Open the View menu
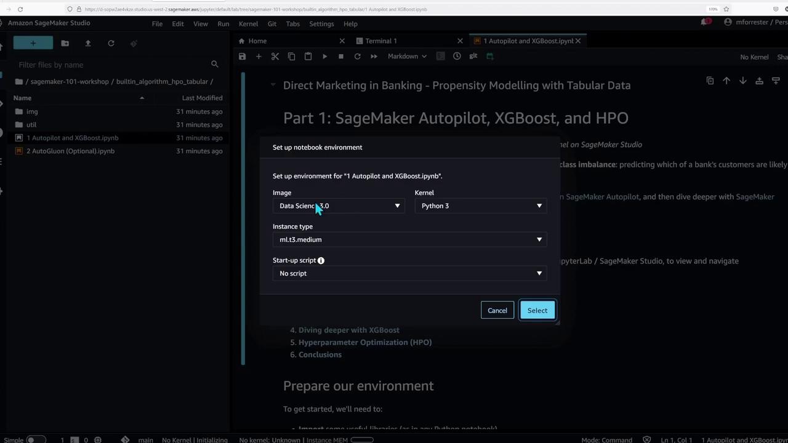The width and height of the screenshot is (788, 443). [x=201, y=23]
